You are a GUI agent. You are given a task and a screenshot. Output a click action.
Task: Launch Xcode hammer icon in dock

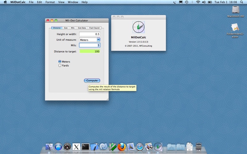pyautogui.click(x=94, y=147)
